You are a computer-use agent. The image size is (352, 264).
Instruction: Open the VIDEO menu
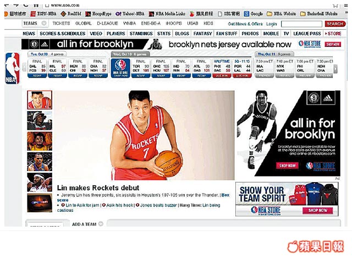96,34
